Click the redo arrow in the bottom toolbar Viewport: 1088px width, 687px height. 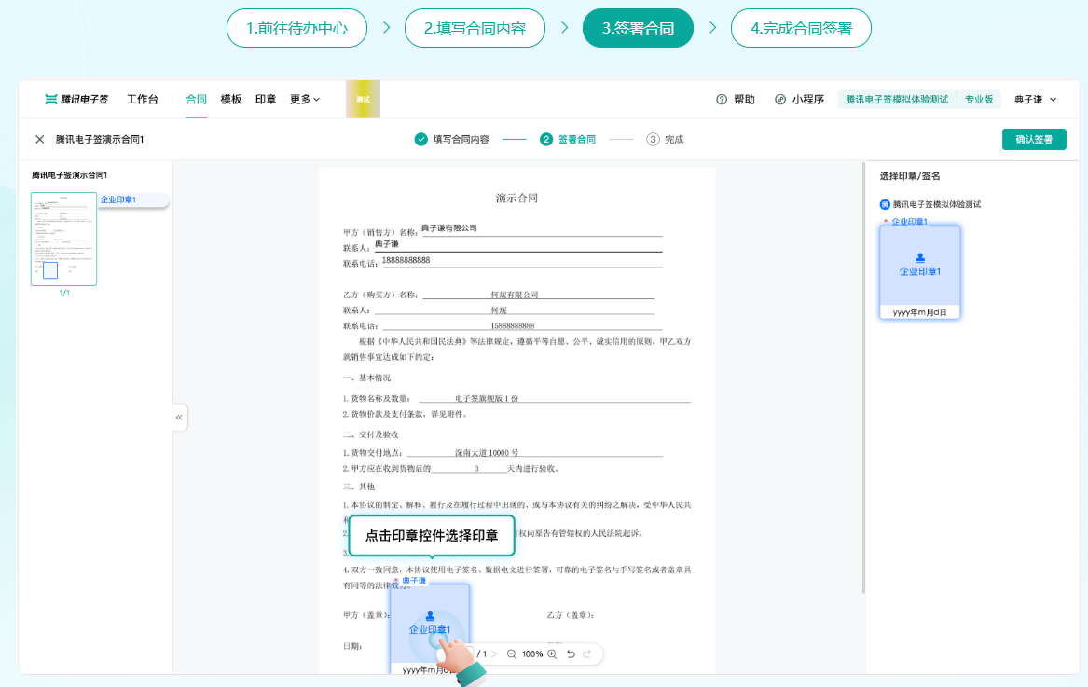(x=588, y=654)
